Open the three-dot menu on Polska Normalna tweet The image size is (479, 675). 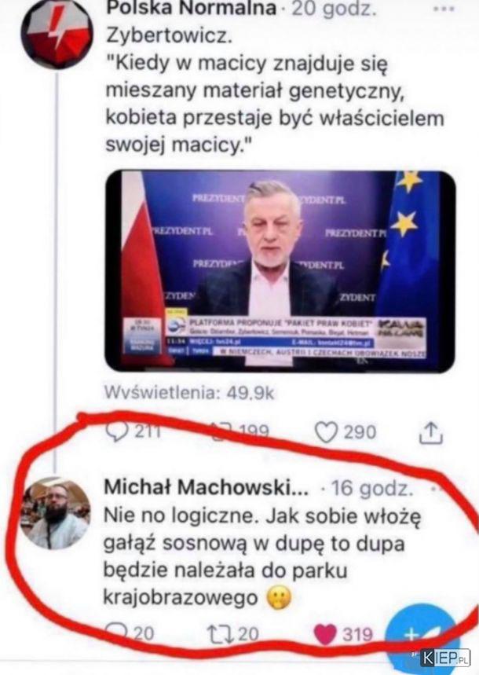pyautogui.click(x=443, y=9)
